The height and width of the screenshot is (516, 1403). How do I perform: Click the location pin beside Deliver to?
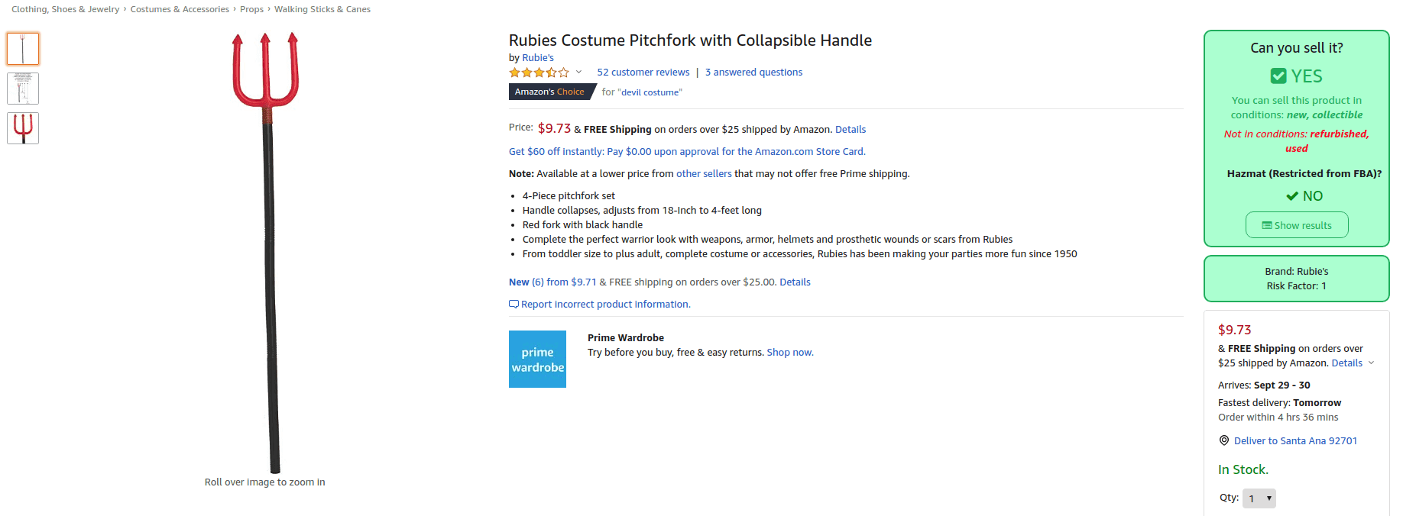(1223, 440)
